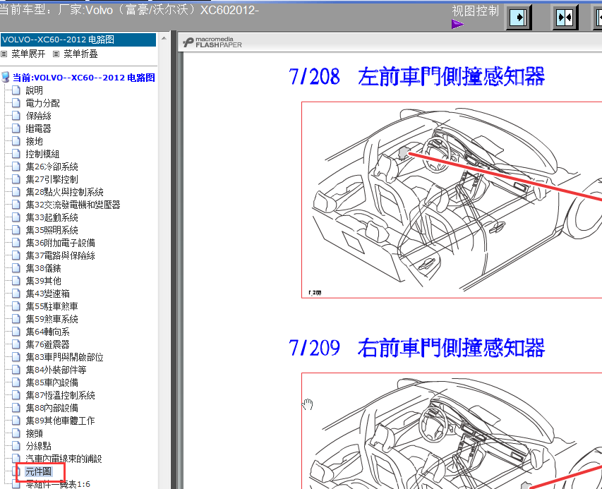Click the view control right-arrow button
Screen dimensions: 602x489
[518, 18]
